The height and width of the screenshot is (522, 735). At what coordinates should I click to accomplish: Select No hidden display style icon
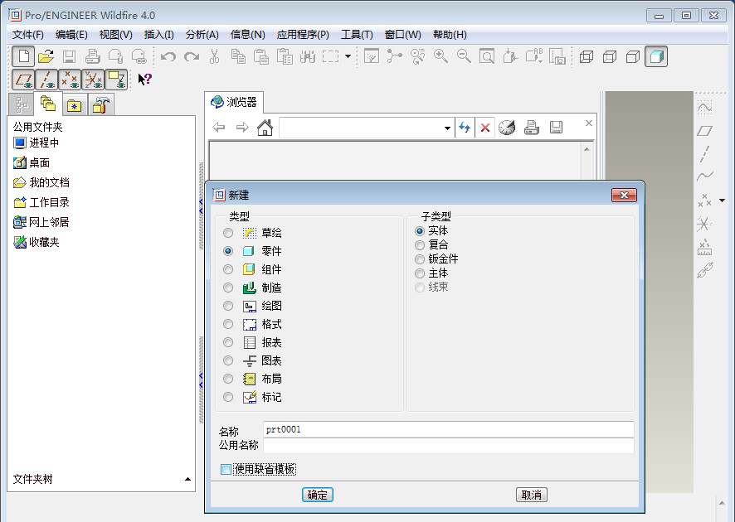coord(633,57)
